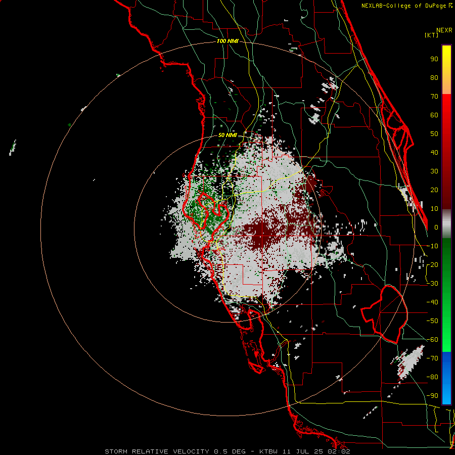Click the NEXLAB-College of DuPage label
The image size is (455, 455).
[x=403, y=6]
